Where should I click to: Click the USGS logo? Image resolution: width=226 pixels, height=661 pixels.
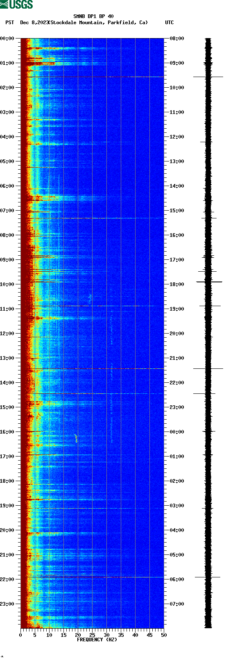16,5
